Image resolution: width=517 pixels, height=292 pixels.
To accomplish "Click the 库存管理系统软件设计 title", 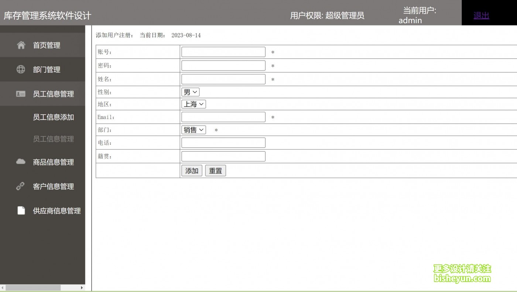I will pyautogui.click(x=47, y=16).
